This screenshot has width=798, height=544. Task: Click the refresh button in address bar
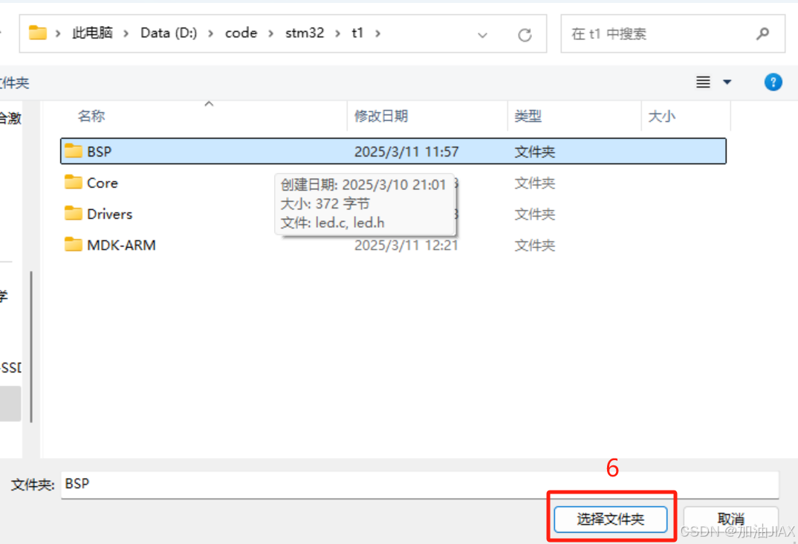point(525,35)
